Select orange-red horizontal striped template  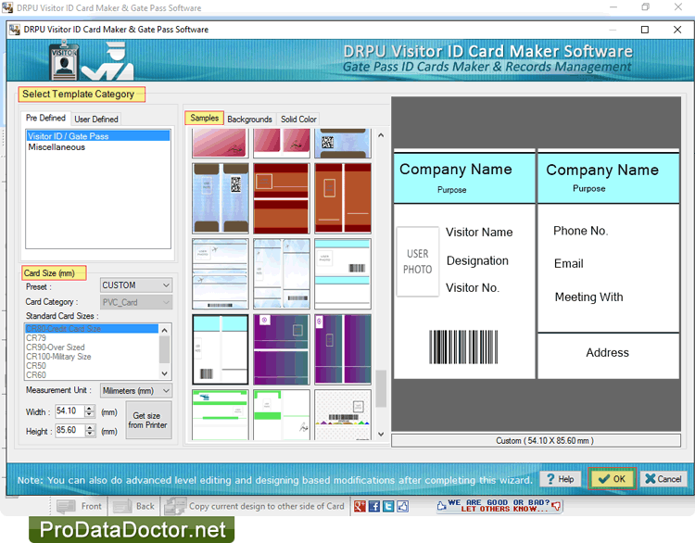(282, 198)
